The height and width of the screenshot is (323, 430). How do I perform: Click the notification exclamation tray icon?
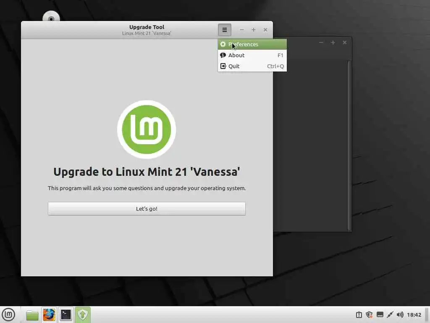pyautogui.click(x=359, y=315)
